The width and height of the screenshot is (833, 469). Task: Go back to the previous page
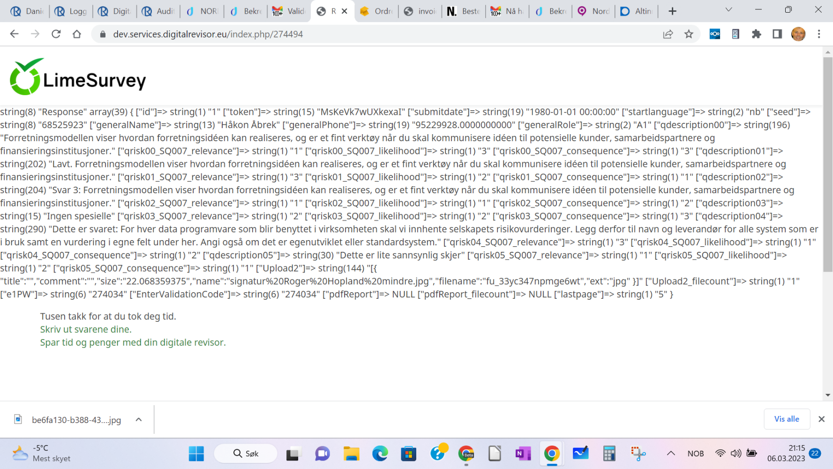tap(14, 34)
